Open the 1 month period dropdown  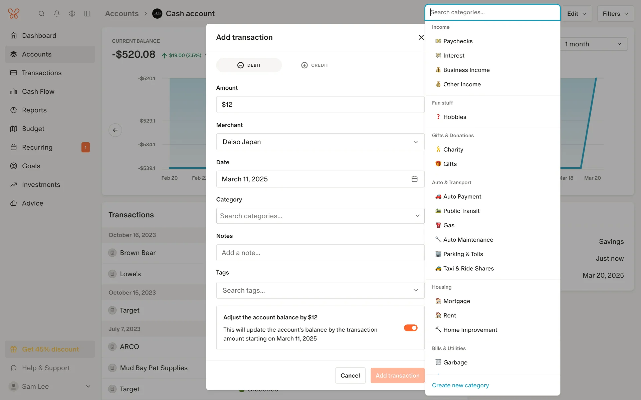tap(593, 44)
